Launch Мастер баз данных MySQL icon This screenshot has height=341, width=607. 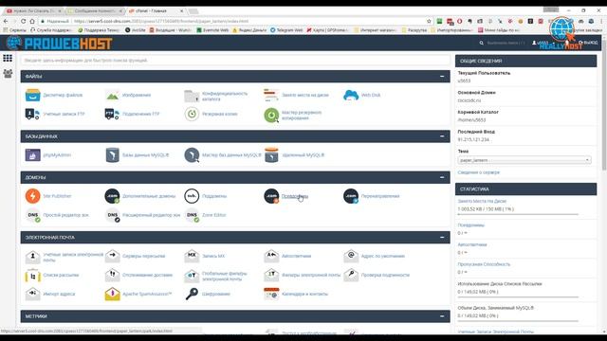192,155
